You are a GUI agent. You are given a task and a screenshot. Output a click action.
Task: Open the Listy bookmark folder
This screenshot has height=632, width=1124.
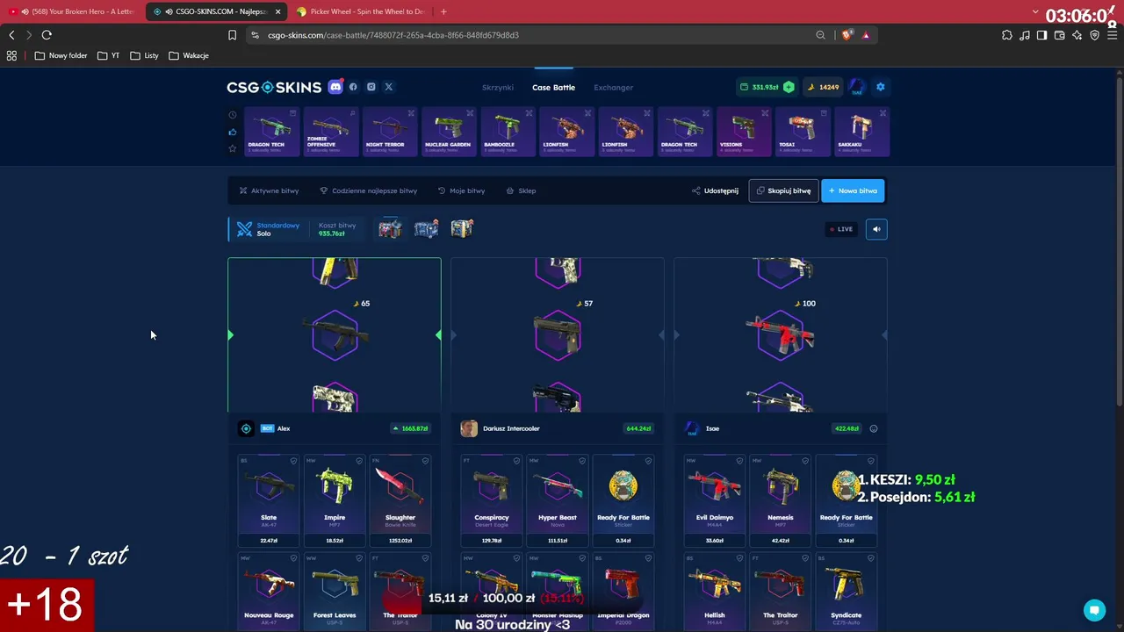(x=144, y=55)
